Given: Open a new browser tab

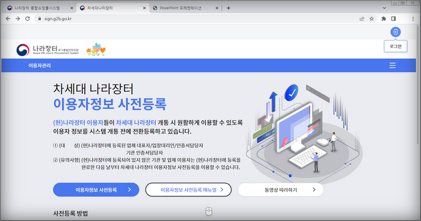Looking at the screenshot, I should (229, 8).
